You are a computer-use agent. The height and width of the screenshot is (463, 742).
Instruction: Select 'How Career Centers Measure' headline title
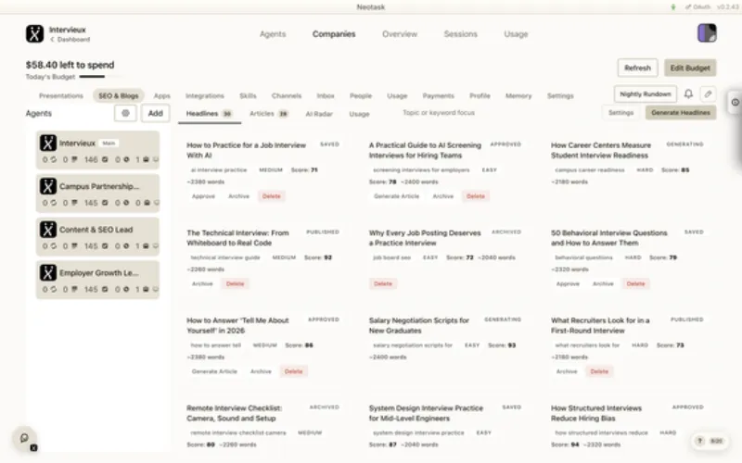click(x=601, y=150)
